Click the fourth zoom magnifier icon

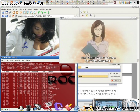[35, 13]
